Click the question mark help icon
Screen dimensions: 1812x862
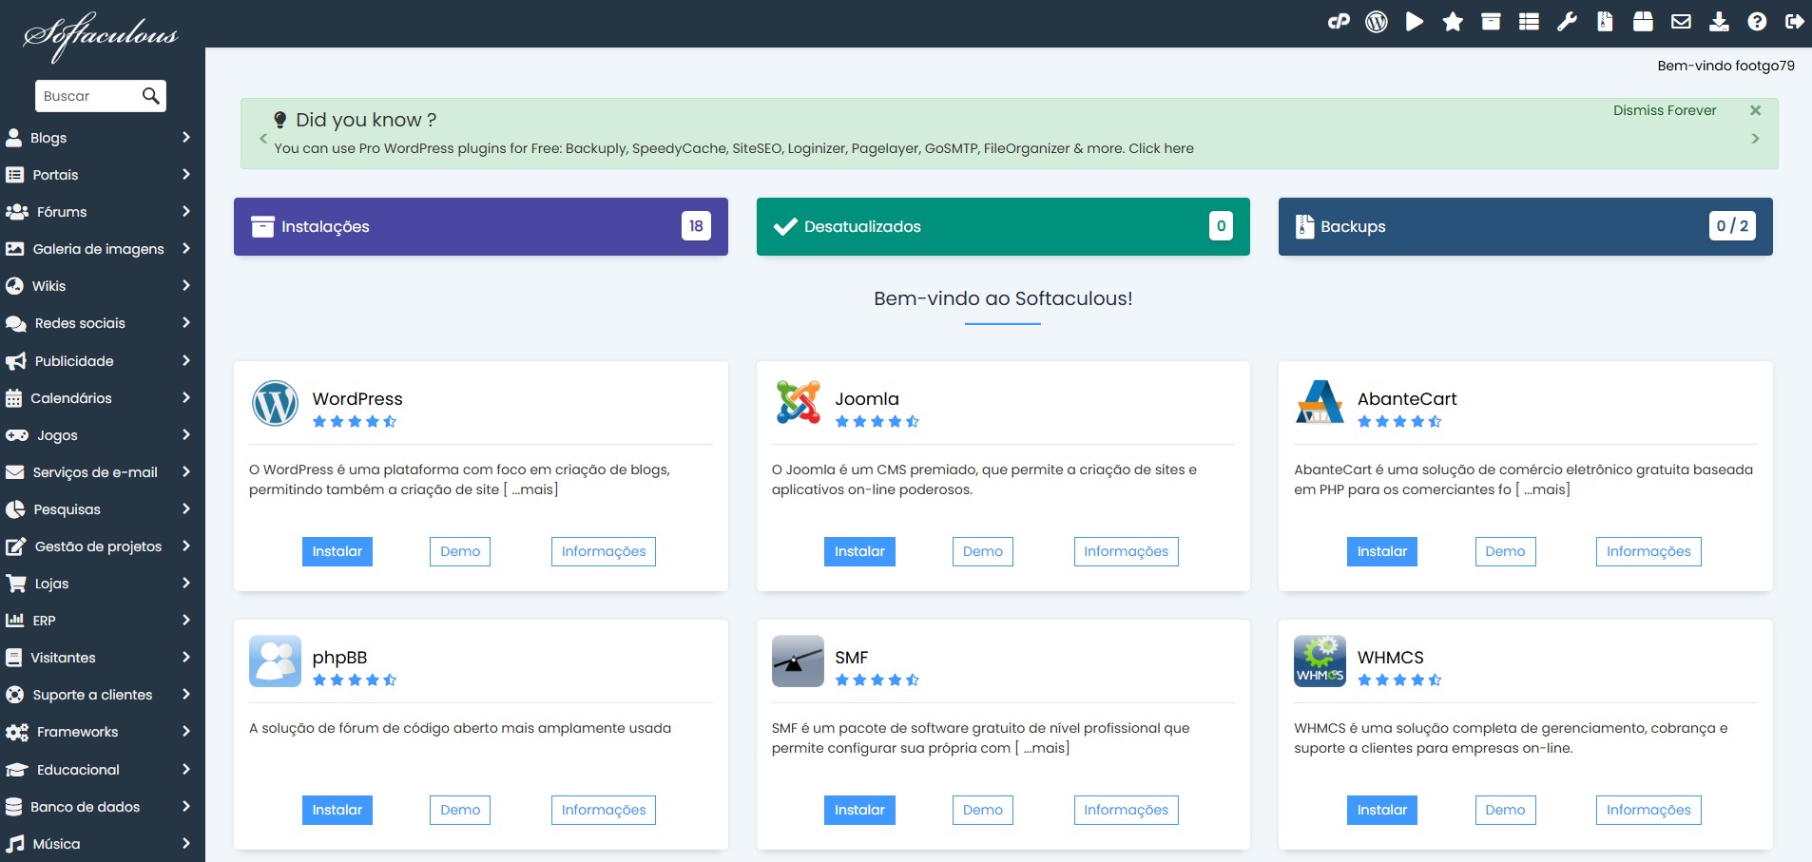point(1757,21)
